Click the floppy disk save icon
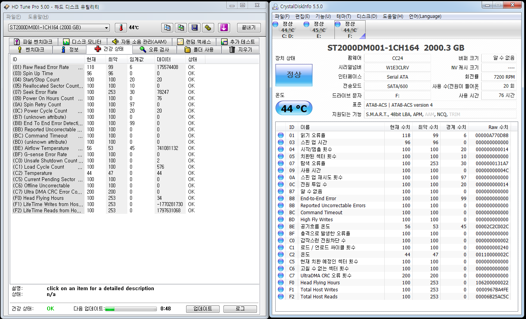This screenshot has height=319, width=526. 194,28
